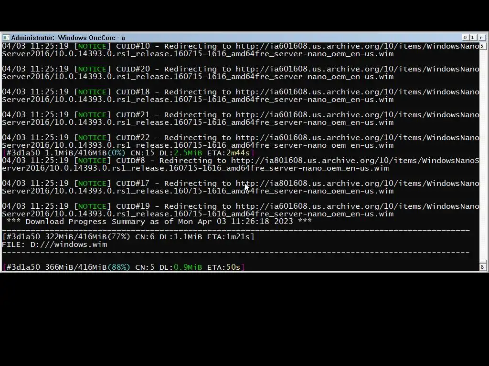The width and height of the screenshot is (489, 366).
Task: Click the progress line showing 1.1MiB/416MiB(0%)
Action: pos(128,153)
